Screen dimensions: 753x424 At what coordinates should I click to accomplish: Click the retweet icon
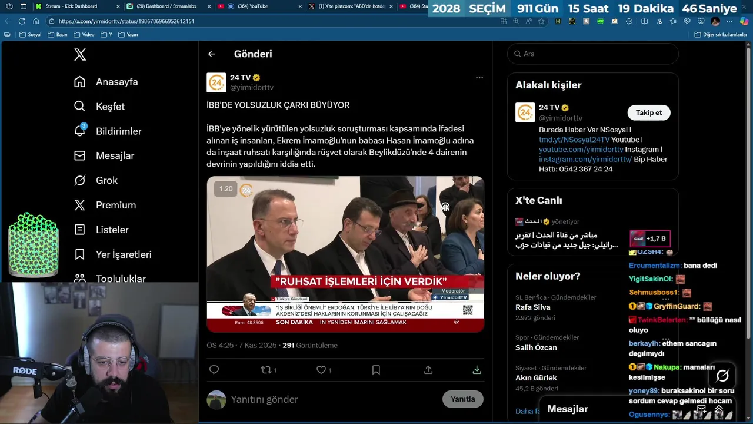[x=266, y=370]
